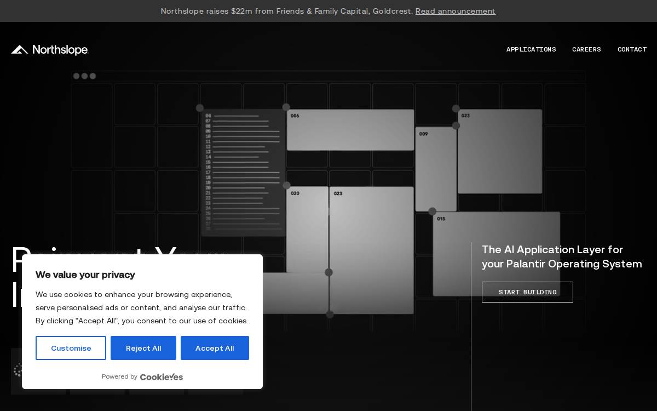This screenshot has height=411, width=657.
Task: Accept all cookies
Action: click(215, 348)
